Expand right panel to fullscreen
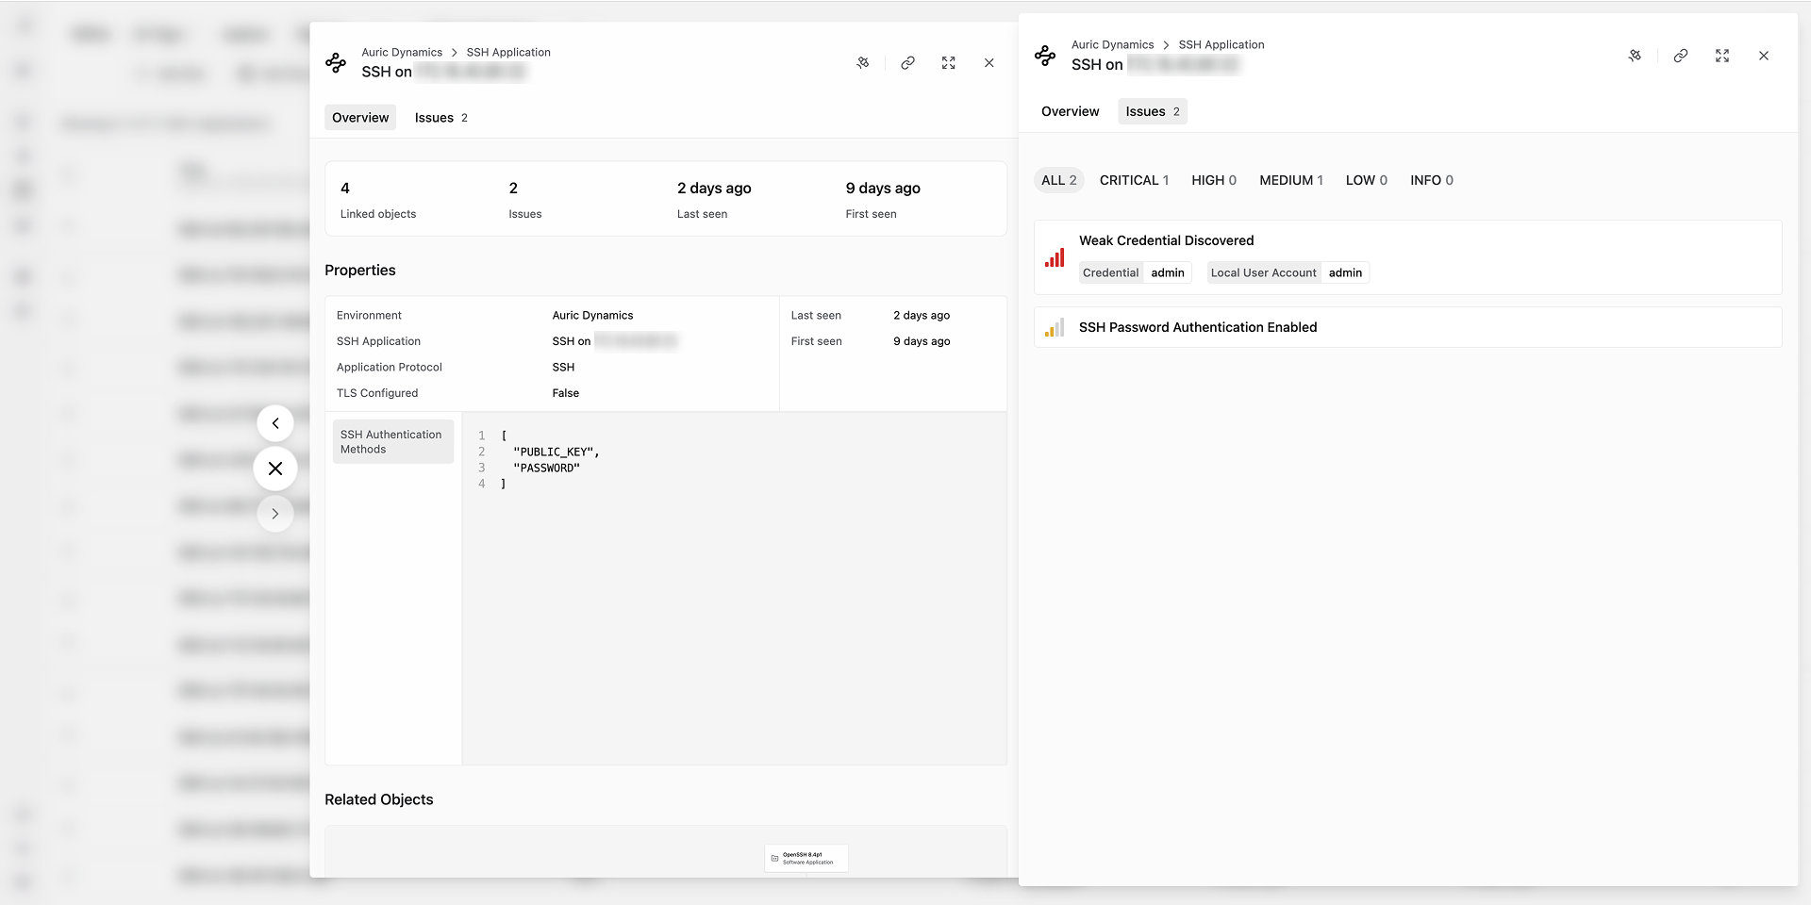Viewport: 1811px width, 905px height. 1721,56
